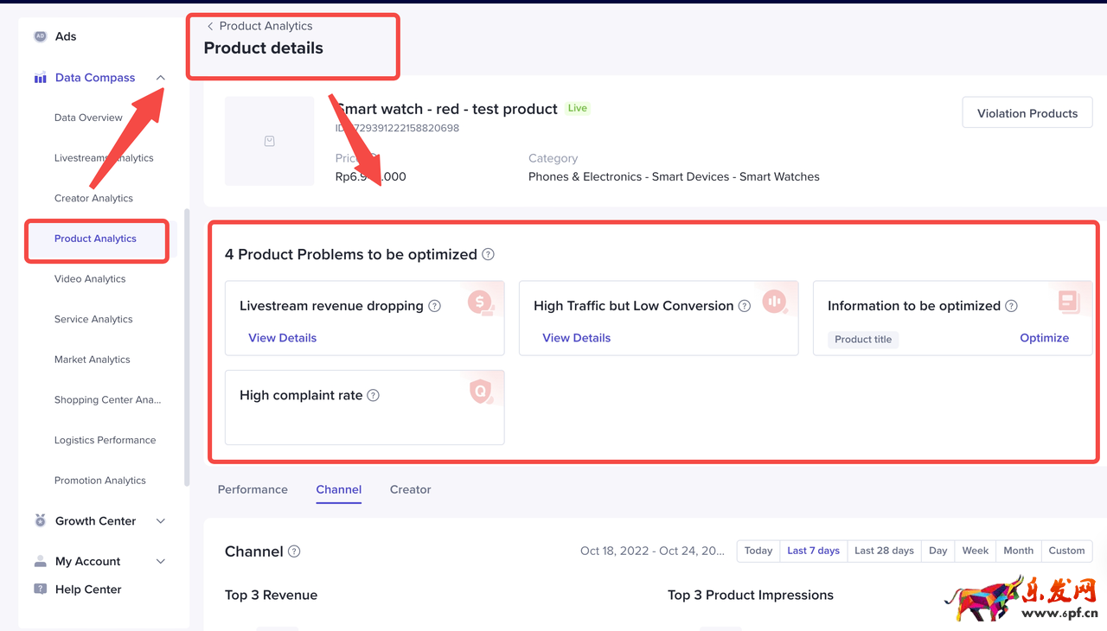This screenshot has height=631, width=1107.
Task: Open the Help Center link
Action: pos(88,590)
